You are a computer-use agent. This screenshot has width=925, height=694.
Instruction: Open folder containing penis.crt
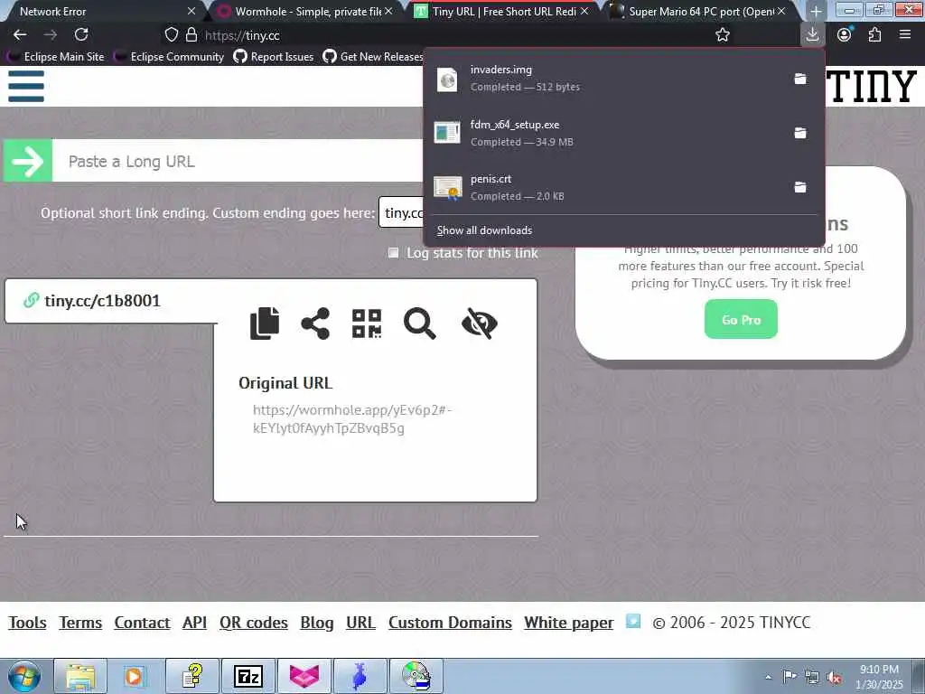(x=800, y=187)
